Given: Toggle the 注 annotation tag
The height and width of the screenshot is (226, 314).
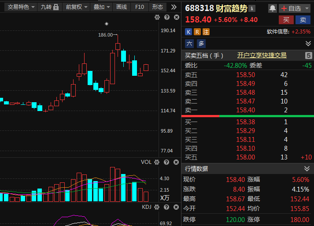Looking at the screenshot, I should pyautogui.click(x=206, y=32).
